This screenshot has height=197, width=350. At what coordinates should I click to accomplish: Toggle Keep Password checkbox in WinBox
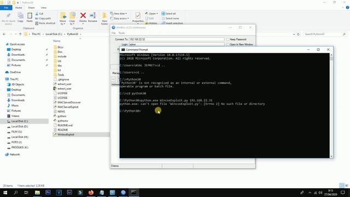(228, 39)
